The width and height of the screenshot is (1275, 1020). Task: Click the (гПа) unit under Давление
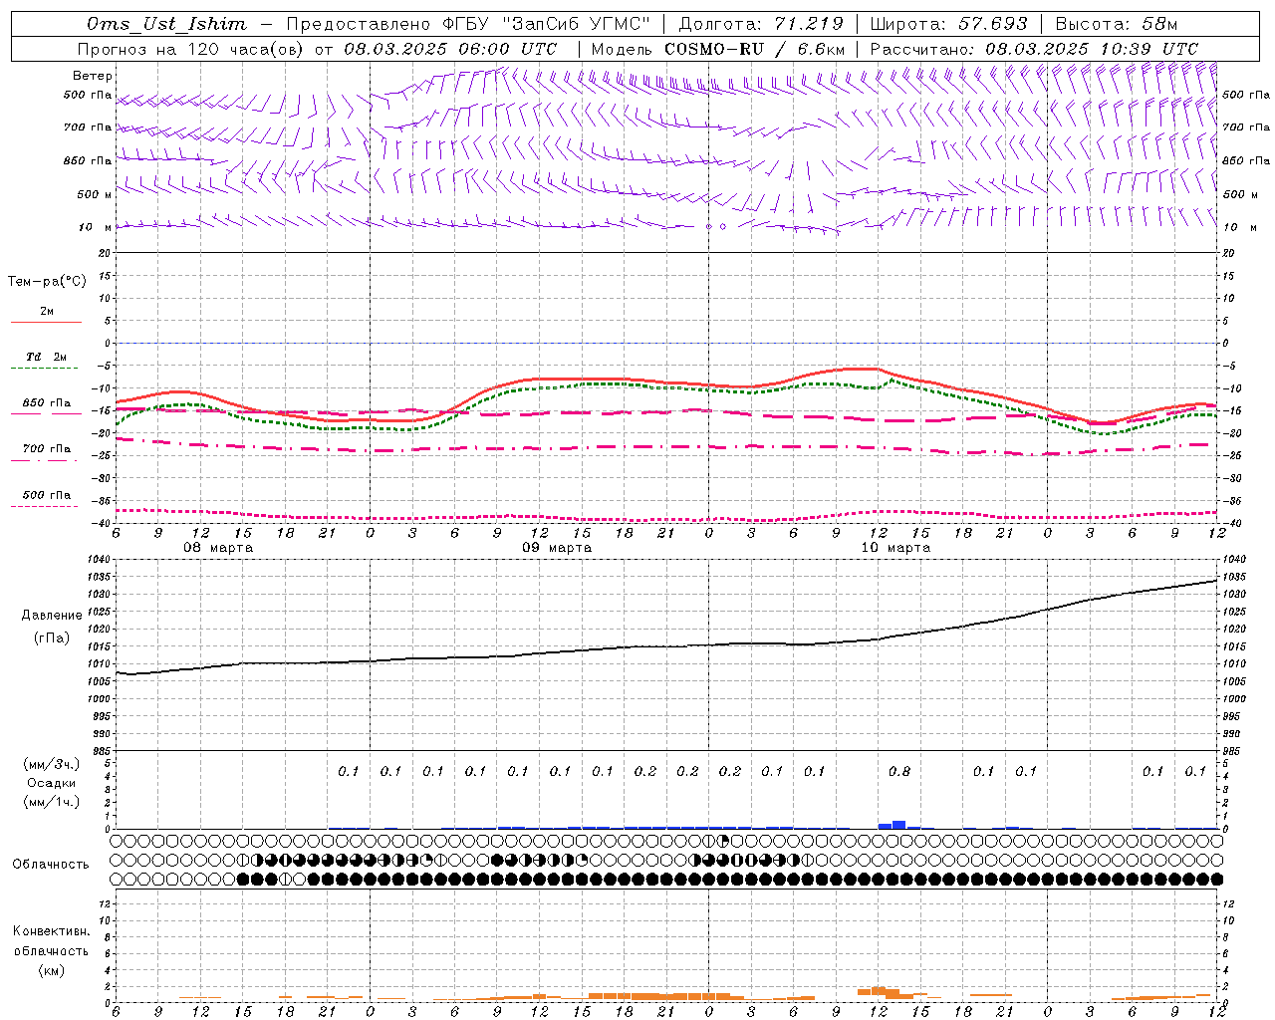[x=52, y=637]
